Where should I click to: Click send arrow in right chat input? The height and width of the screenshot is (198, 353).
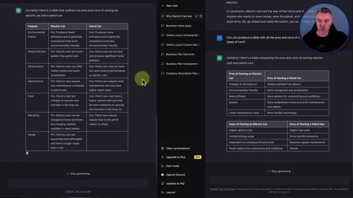[345, 181]
